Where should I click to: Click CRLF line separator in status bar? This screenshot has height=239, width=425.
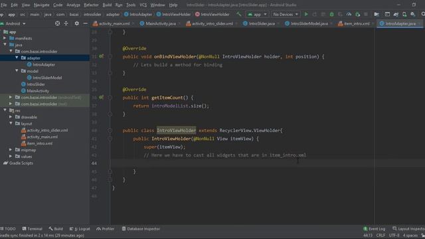pos(381,235)
